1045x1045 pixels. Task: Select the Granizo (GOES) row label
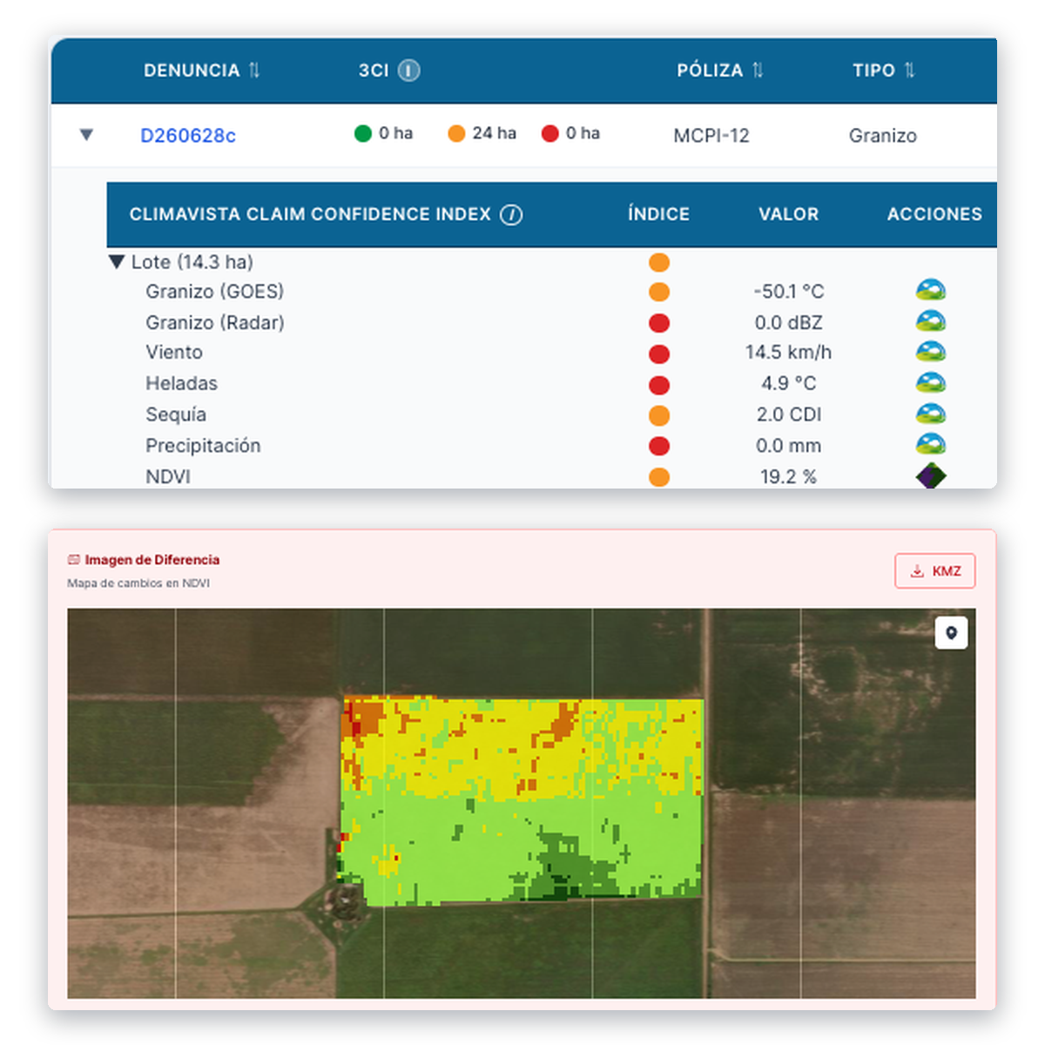215,292
